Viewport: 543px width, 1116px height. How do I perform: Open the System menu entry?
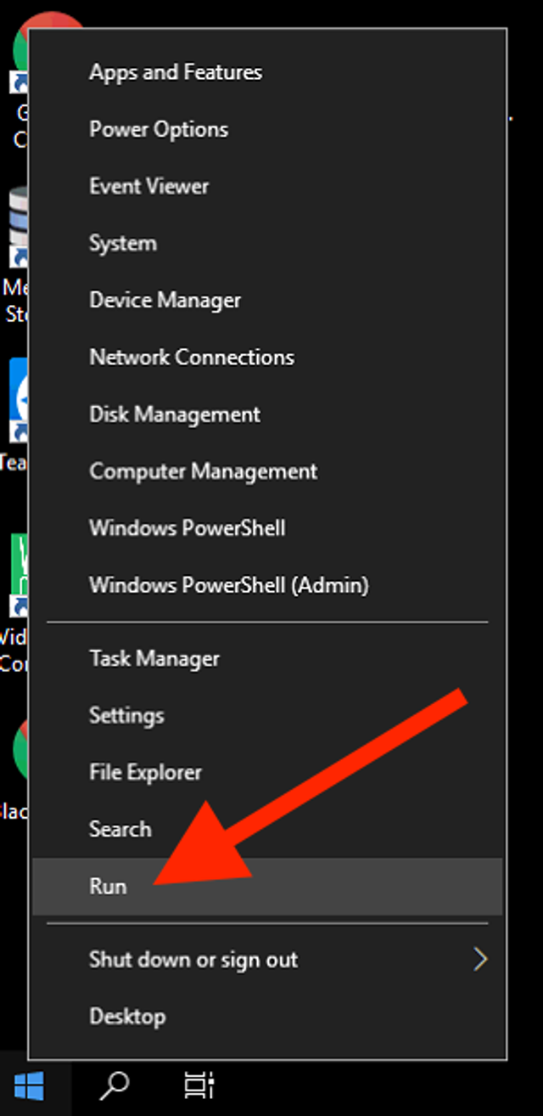point(123,243)
